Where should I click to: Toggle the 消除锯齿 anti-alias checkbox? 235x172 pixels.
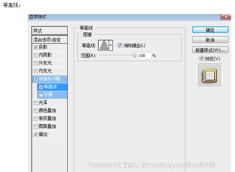(x=120, y=45)
